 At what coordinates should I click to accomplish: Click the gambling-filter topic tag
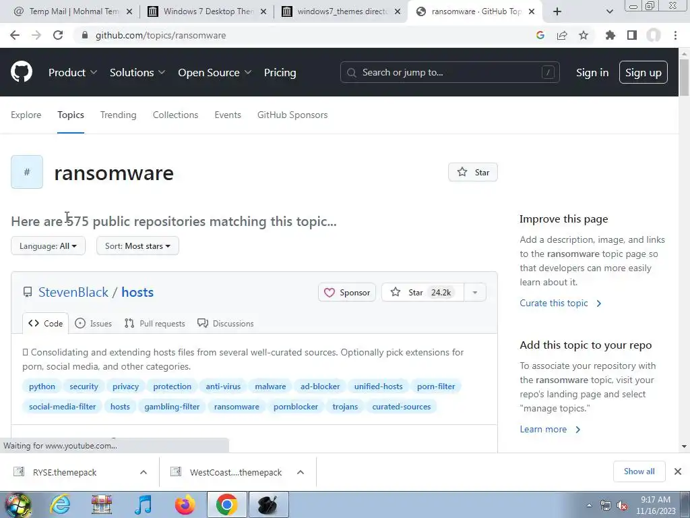(x=172, y=407)
